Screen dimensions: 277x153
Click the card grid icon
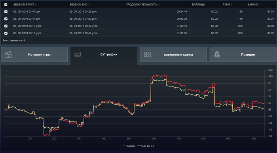pos(147,54)
